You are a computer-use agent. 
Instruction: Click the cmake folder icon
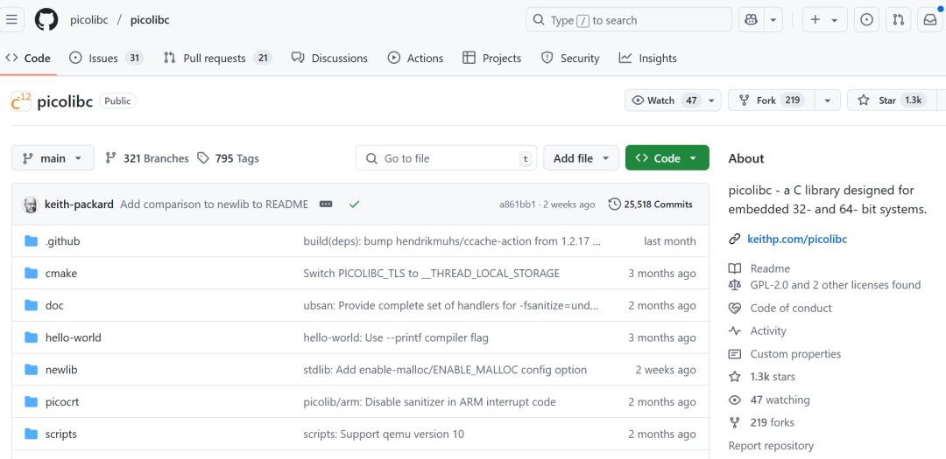[x=32, y=273]
